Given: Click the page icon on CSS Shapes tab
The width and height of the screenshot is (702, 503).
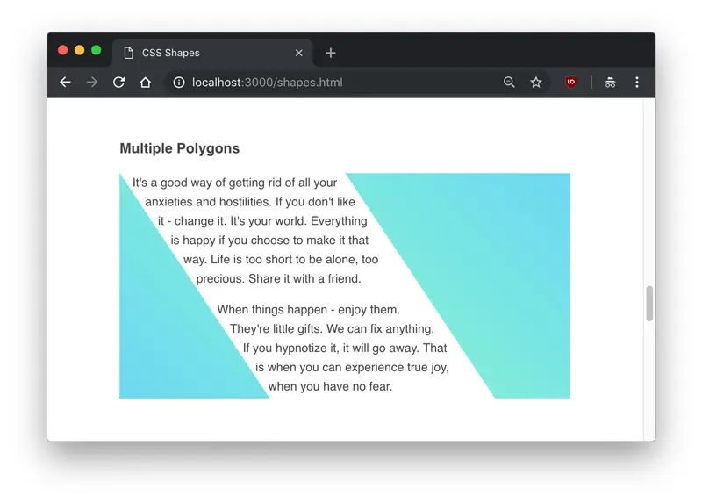Looking at the screenshot, I should pos(128,53).
